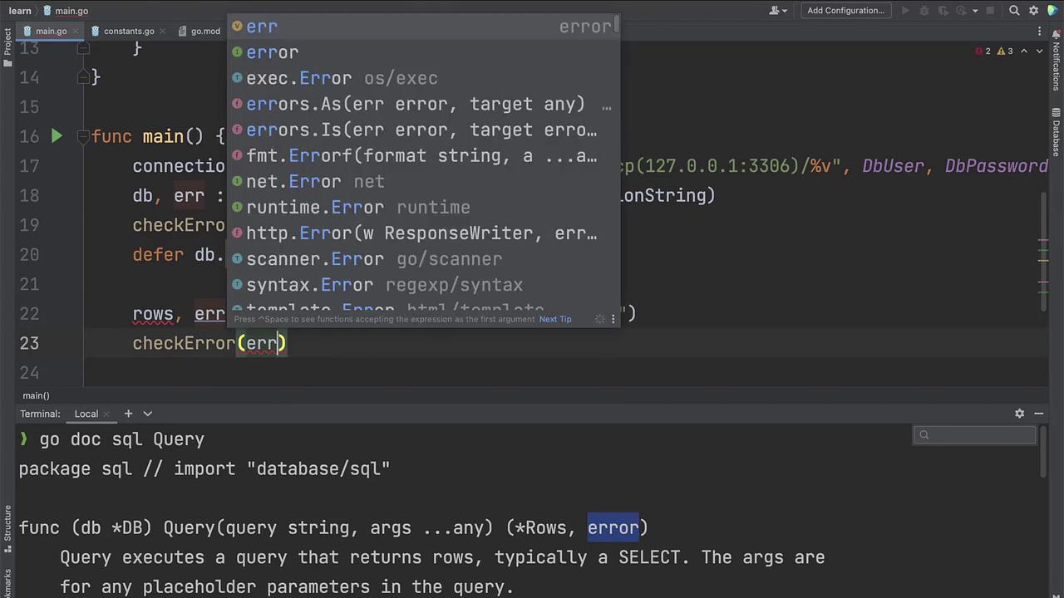The image size is (1064, 598).
Task: Select errors.As completion suggestion
Action: (x=423, y=104)
